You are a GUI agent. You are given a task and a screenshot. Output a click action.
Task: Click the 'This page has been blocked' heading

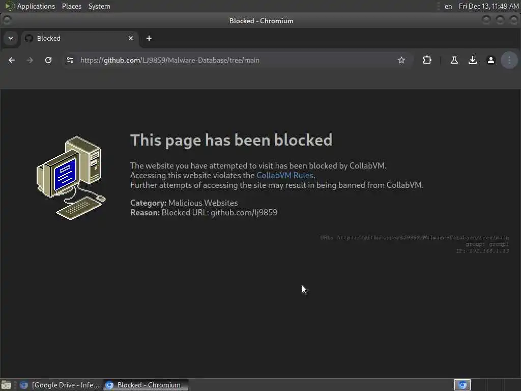[x=231, y=140]
